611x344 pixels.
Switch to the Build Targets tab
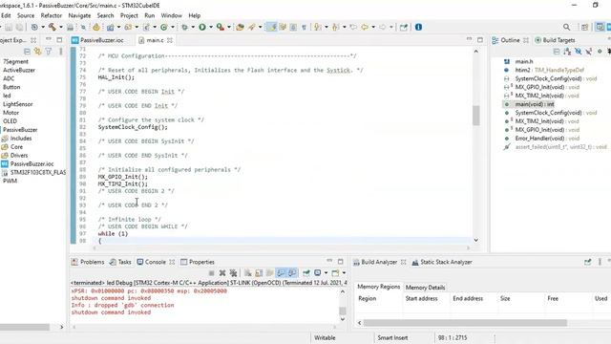[x=555, y=40]
